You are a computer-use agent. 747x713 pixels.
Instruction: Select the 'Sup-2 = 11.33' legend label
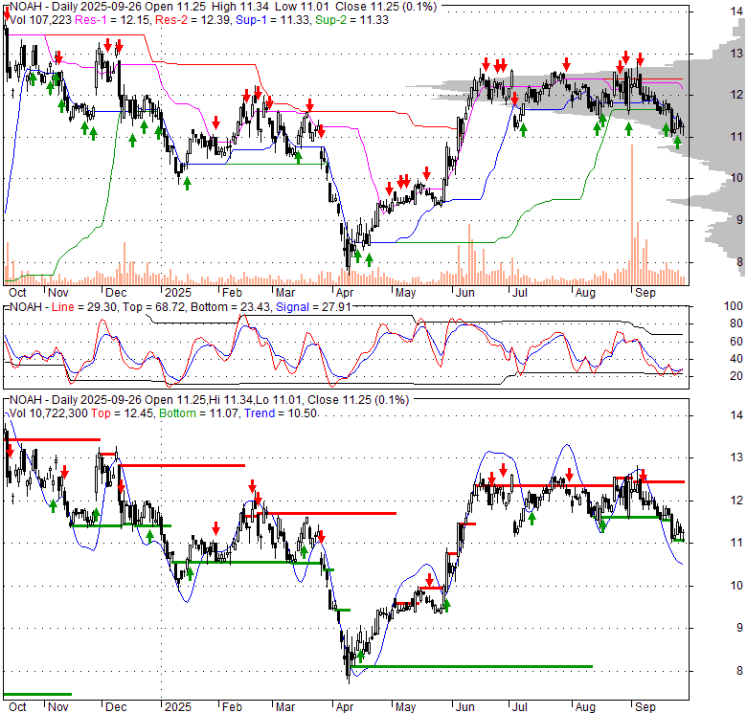tap(352, 20)
